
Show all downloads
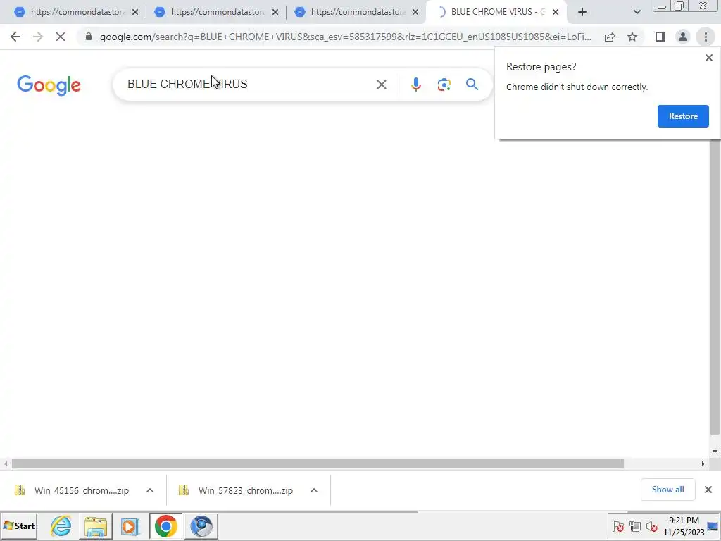coord(667,490)
